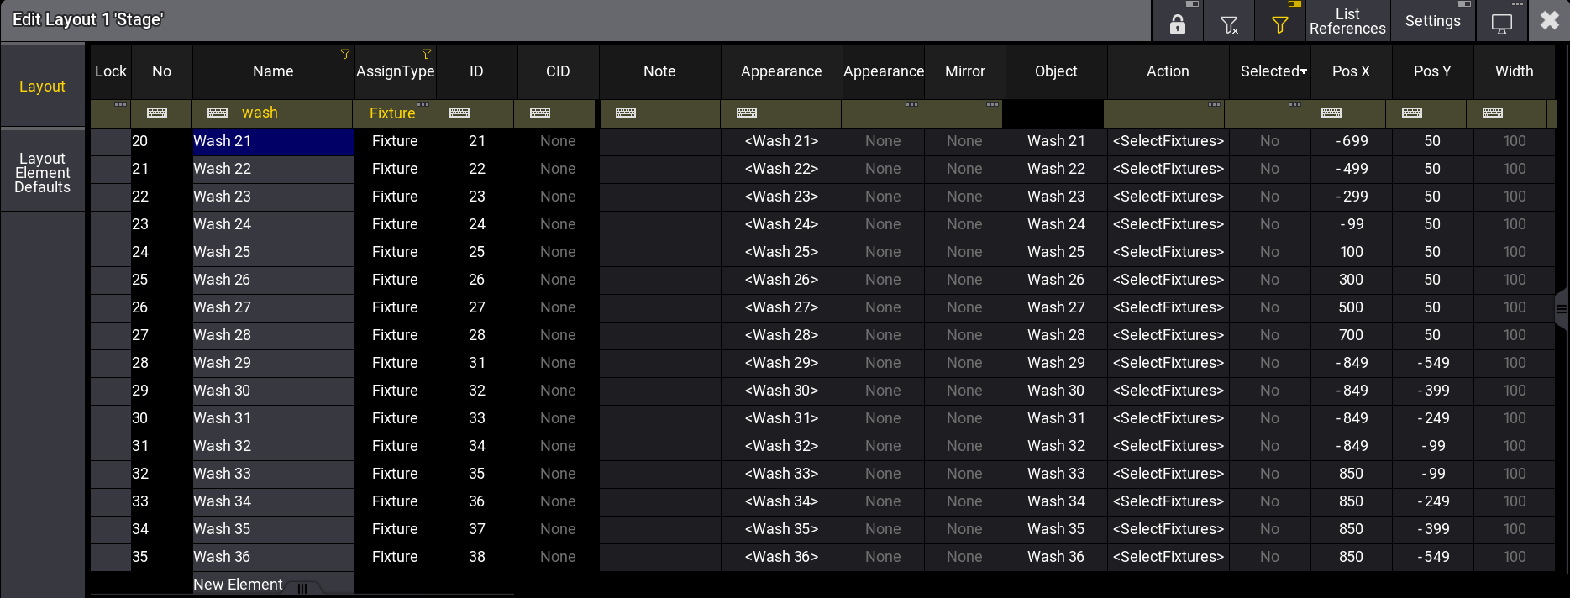Screen dimensions: 1570x598
Task: Click the keyboard icon in the Pos X filter
Action: [1331, 113]
